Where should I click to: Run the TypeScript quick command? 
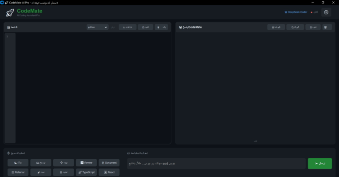point(86,172)
